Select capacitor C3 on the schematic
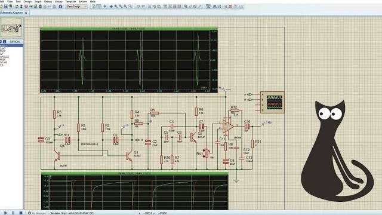The height and width of the screenshot is (215, 382). point(148,143)
